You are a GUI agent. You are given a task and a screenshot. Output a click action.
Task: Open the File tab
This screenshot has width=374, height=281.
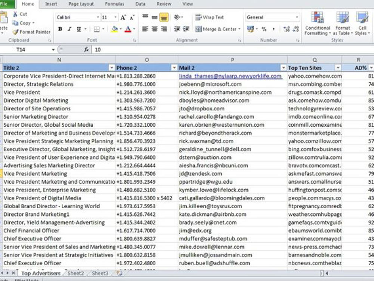7,4
